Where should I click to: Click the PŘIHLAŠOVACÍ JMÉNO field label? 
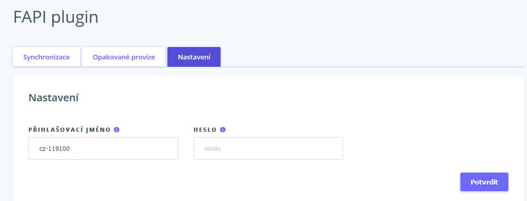click(x=70, y=130)
